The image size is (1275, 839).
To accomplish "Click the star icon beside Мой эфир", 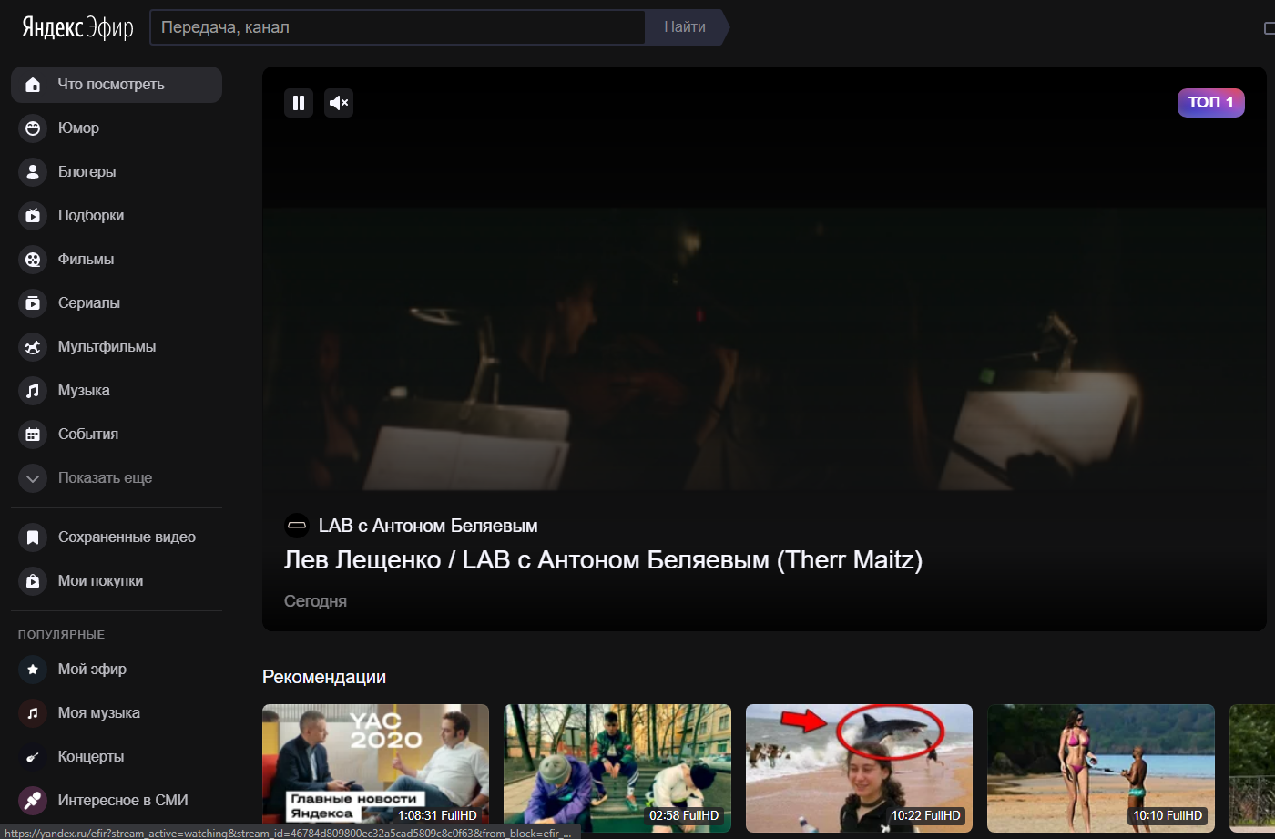I will click(x=33, y=670).
